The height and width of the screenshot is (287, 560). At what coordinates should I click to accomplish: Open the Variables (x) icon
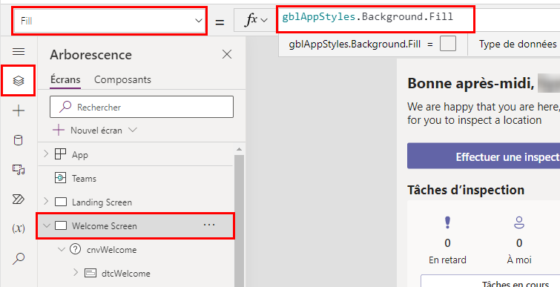click(19, 229)
